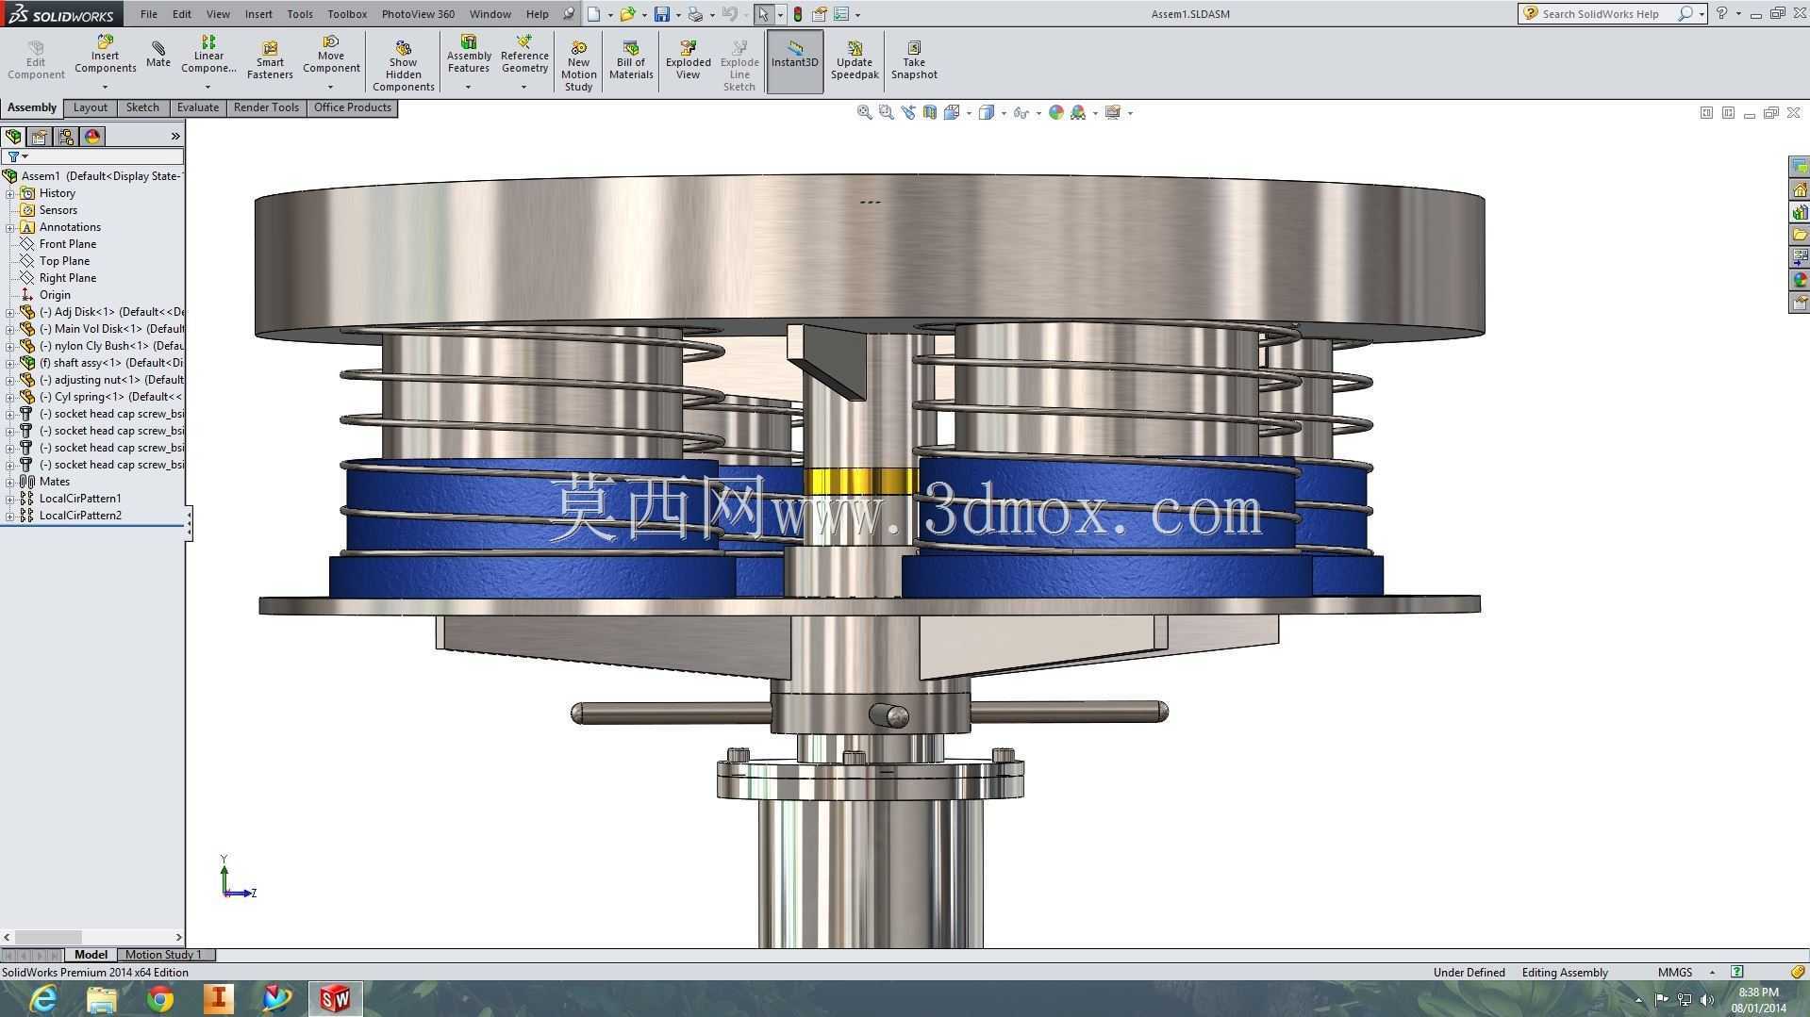Open Google Chrome from taskbar
The height and width of the screenshot is (1017, 1810).
[x=160, y=998]
